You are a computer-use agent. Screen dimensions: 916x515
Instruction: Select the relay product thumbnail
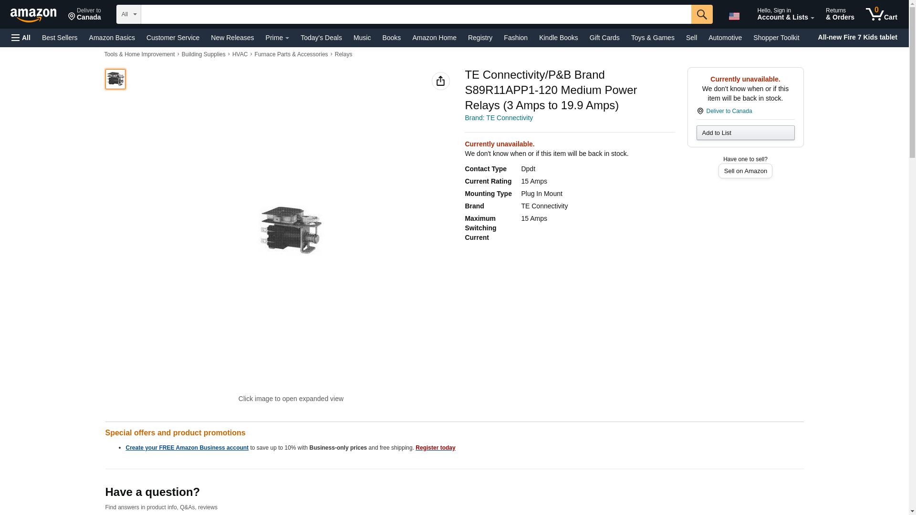[115, 79]
